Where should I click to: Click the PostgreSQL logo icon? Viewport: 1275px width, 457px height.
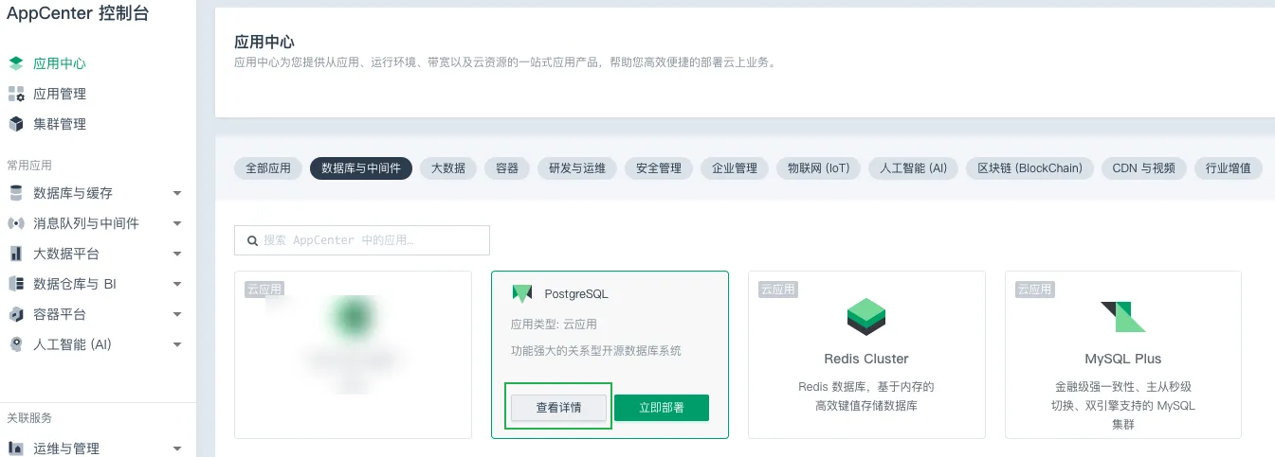pyautogui.click(x=522, y=293)
